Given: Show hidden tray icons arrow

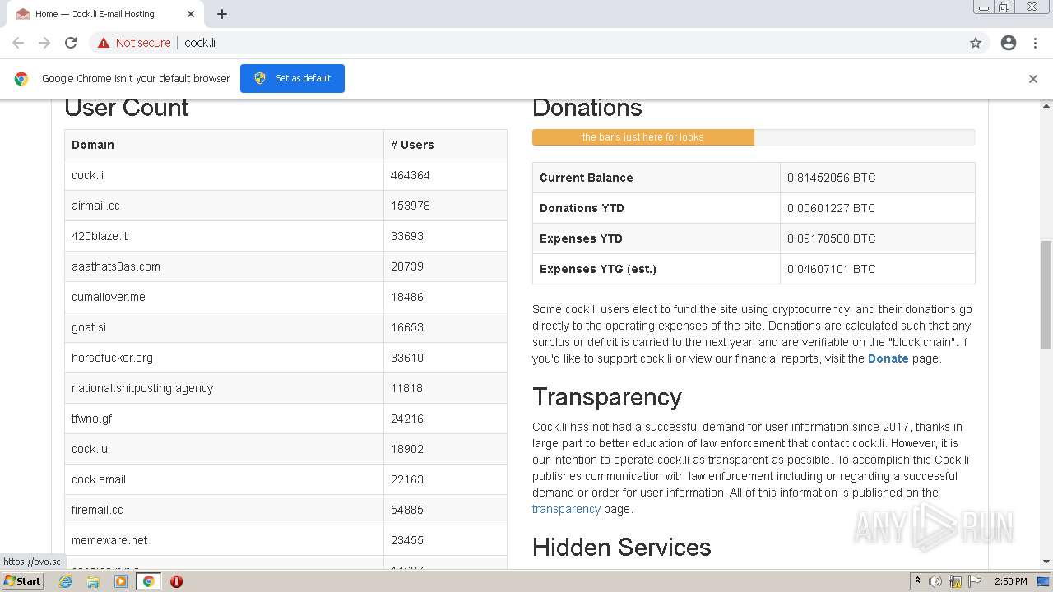Looking at the screenshot, I should pyautogui.click(x=917, y=581).
